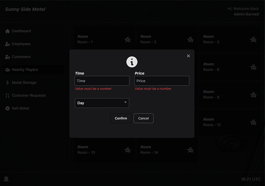
Task: Cancel the dialog
Action: coord(144,118)
